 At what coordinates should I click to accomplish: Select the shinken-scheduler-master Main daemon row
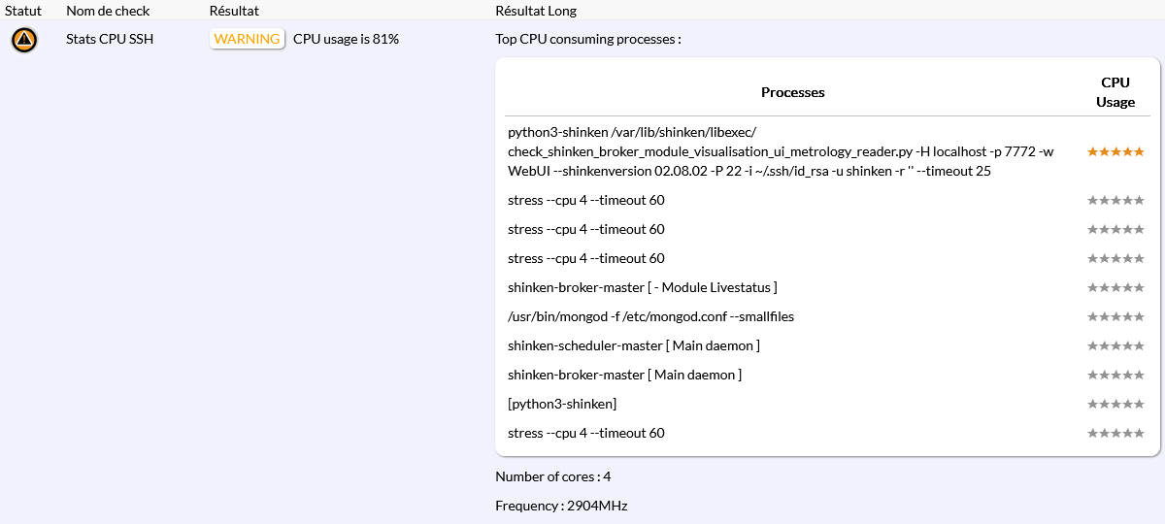(x=633, y=345)
